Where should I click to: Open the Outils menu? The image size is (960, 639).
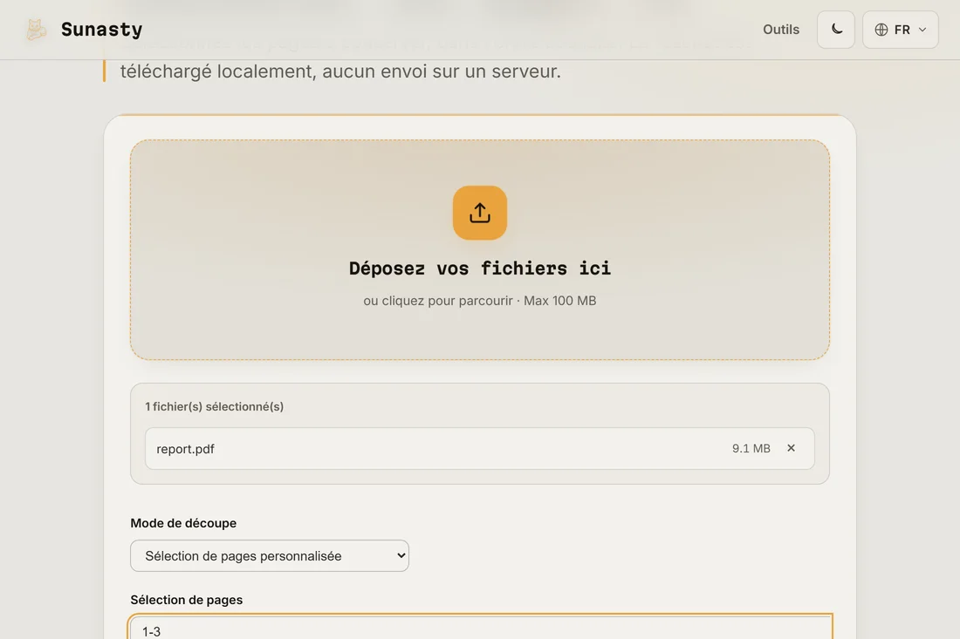[780, 30]
